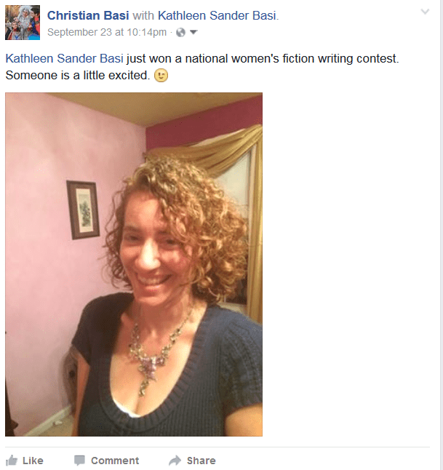Open the September 23 at 10:14pm timestamp
This screenshot has width=443, height=470.
tap(107, 32)
